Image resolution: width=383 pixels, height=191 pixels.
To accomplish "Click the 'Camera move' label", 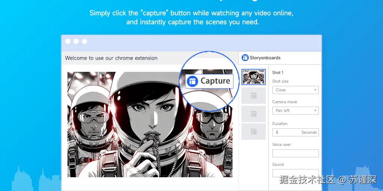I will point(285,102).
